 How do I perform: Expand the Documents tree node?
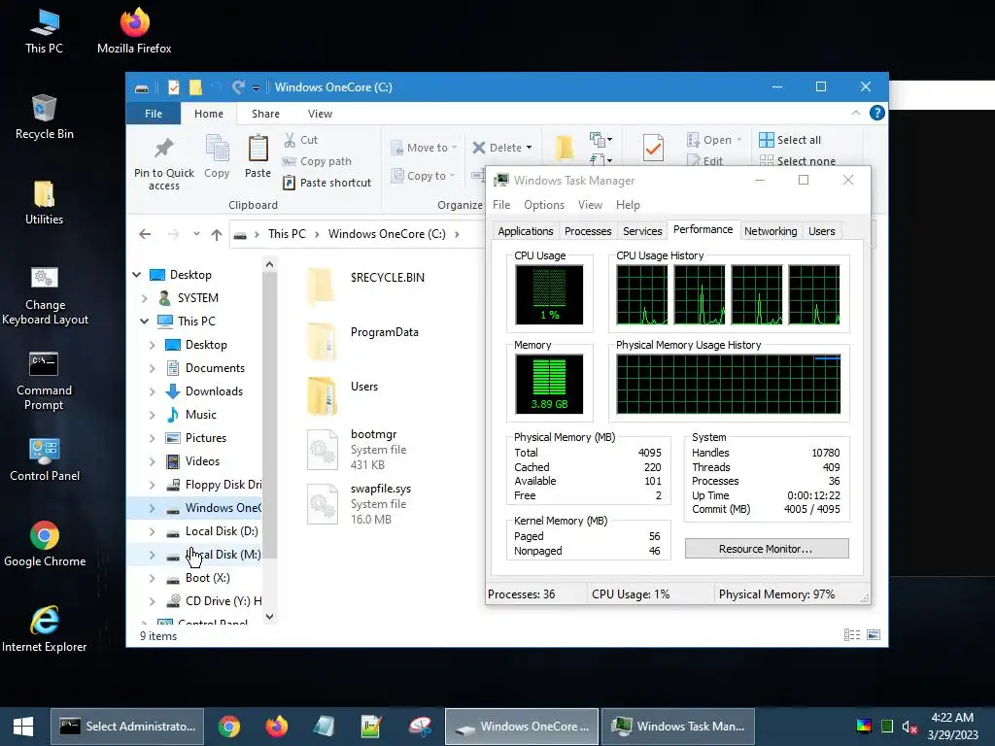[152, 368]
